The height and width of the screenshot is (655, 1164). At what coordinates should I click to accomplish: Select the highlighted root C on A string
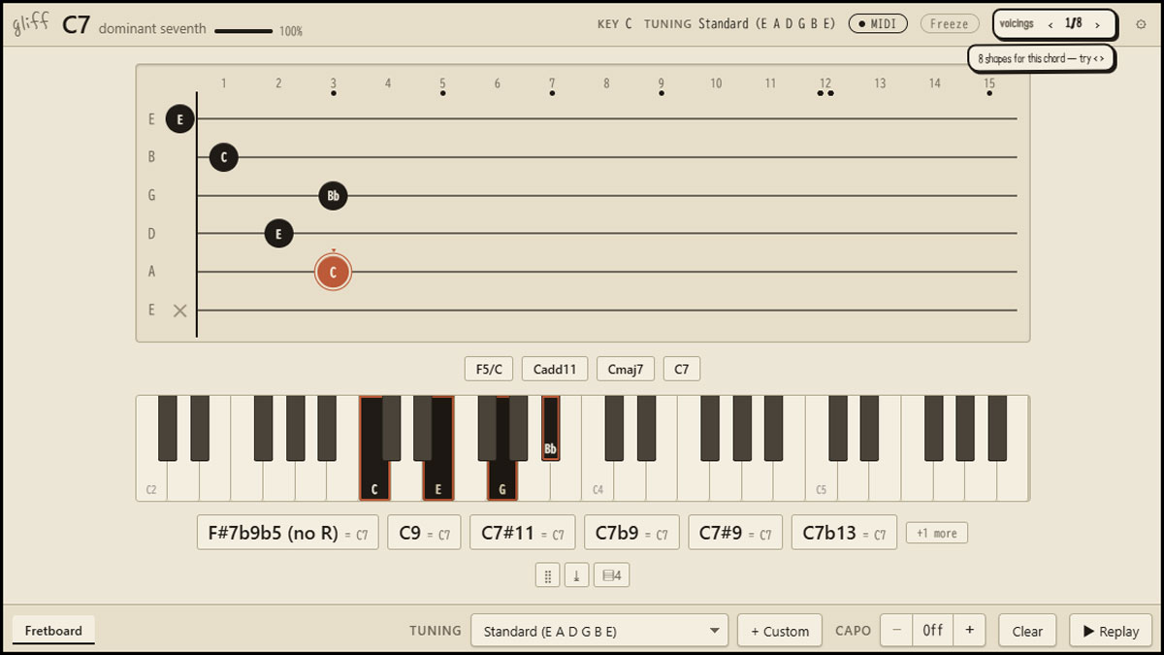pyautogui.click(x=333, y=273)
